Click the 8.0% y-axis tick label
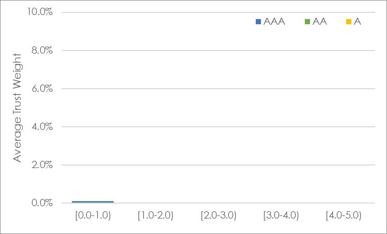Image resolution: width=387 pixels, height=234 pixels. click(x=42, y=50)
